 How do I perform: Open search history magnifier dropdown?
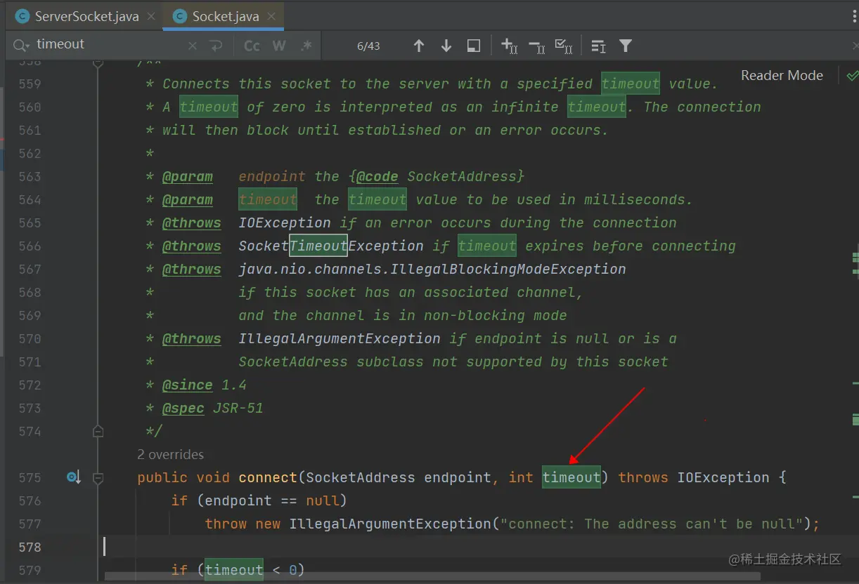[x=20, y=45]
